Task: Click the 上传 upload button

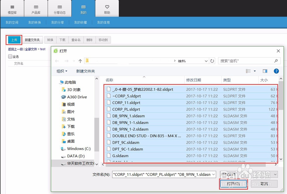Action: pyautogui.click(x=14, y=40)
